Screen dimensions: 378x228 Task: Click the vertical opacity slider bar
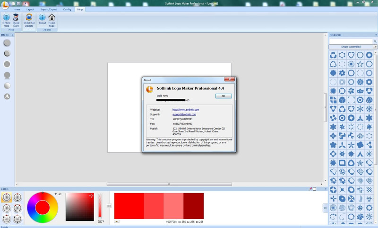point(100,205)
